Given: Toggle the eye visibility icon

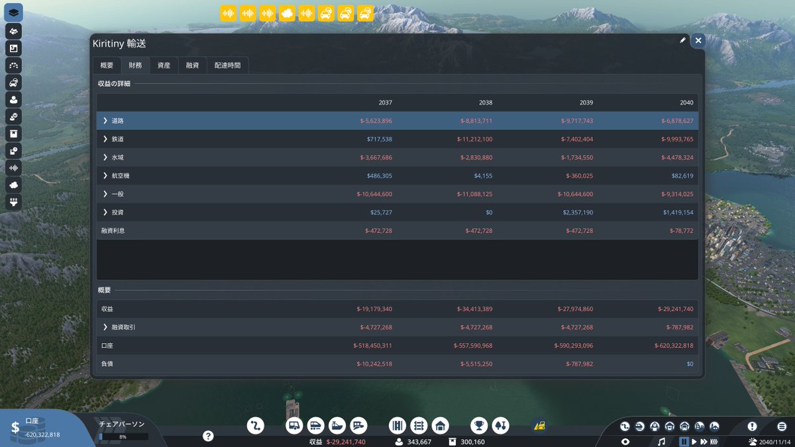Looking at the screenshot, I should [x=625, y=442].
